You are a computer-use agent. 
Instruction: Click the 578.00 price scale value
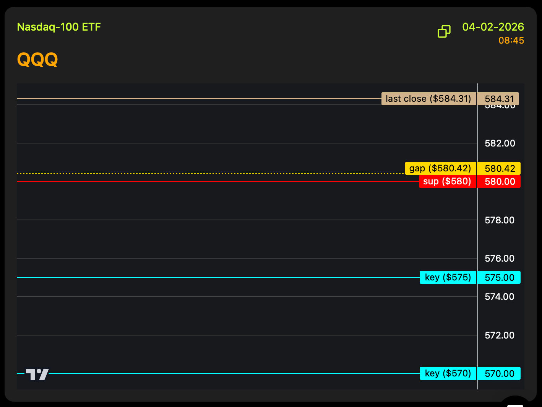tap(499, 220)
